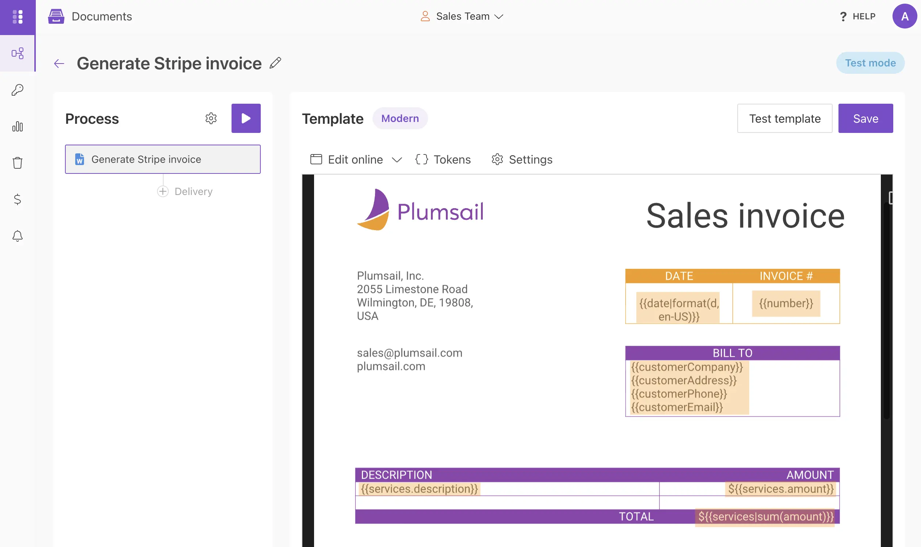Open the user avatar A menu

(x=905, y=16)
